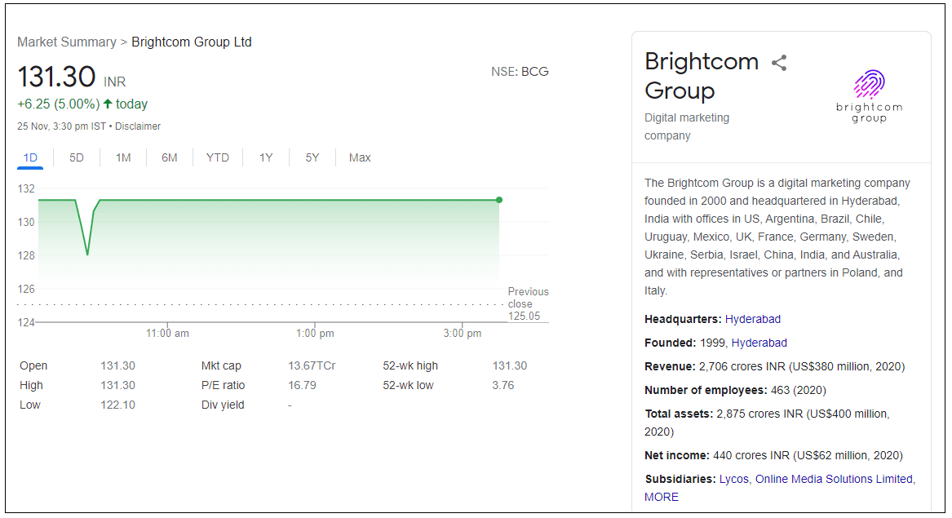The image size is (952, 518).
Task: Select the Max chart range
Action: tap(360, 158)
